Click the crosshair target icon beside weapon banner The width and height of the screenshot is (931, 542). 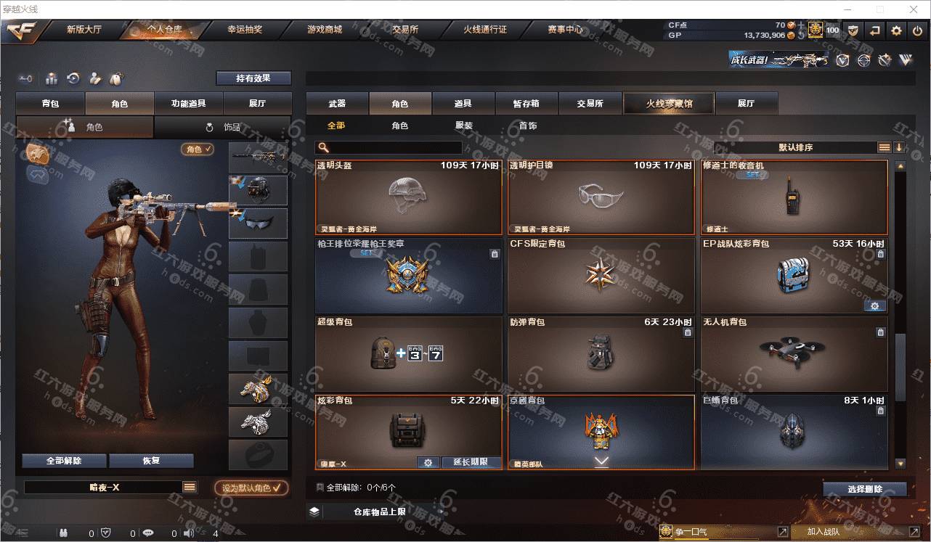point(863,60)
